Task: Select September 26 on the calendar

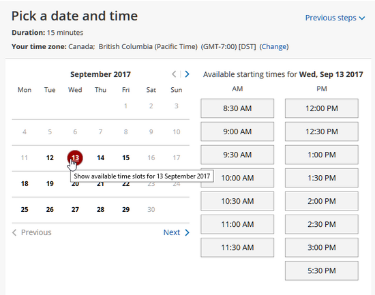Action: coord(50,209)
